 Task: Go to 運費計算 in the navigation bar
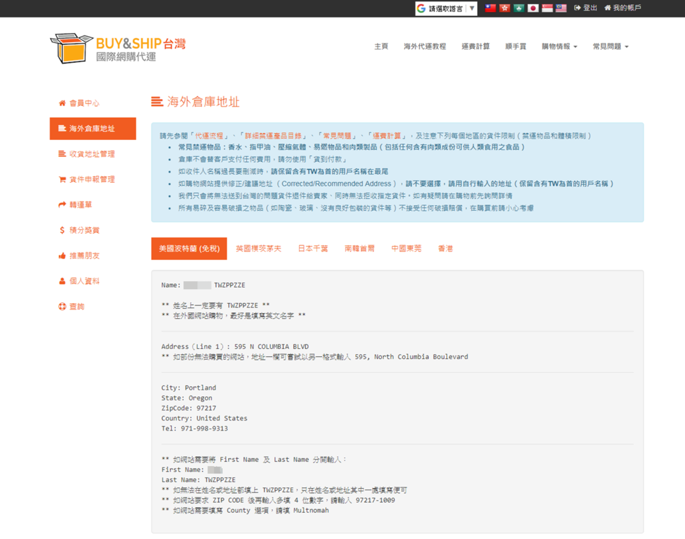pos(476,47)
